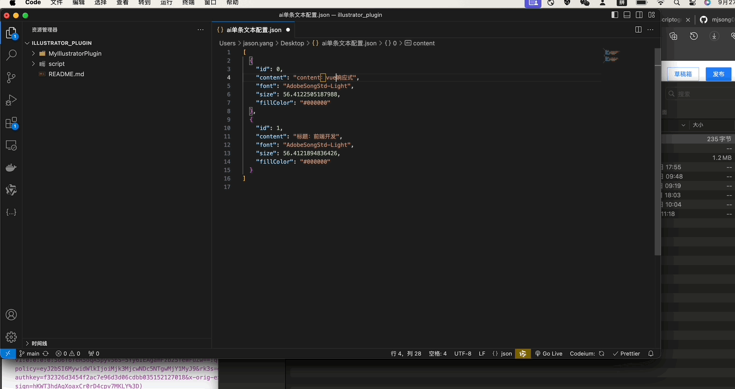The width and height of the screenshot is (735, 389).
Task: Open the Search view in activity bar
Action: [11, 55]
